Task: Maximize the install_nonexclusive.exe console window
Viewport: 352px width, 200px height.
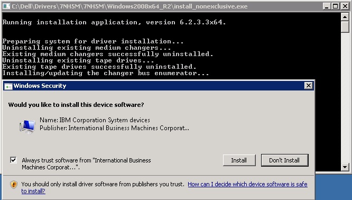Action: (336, 6)
